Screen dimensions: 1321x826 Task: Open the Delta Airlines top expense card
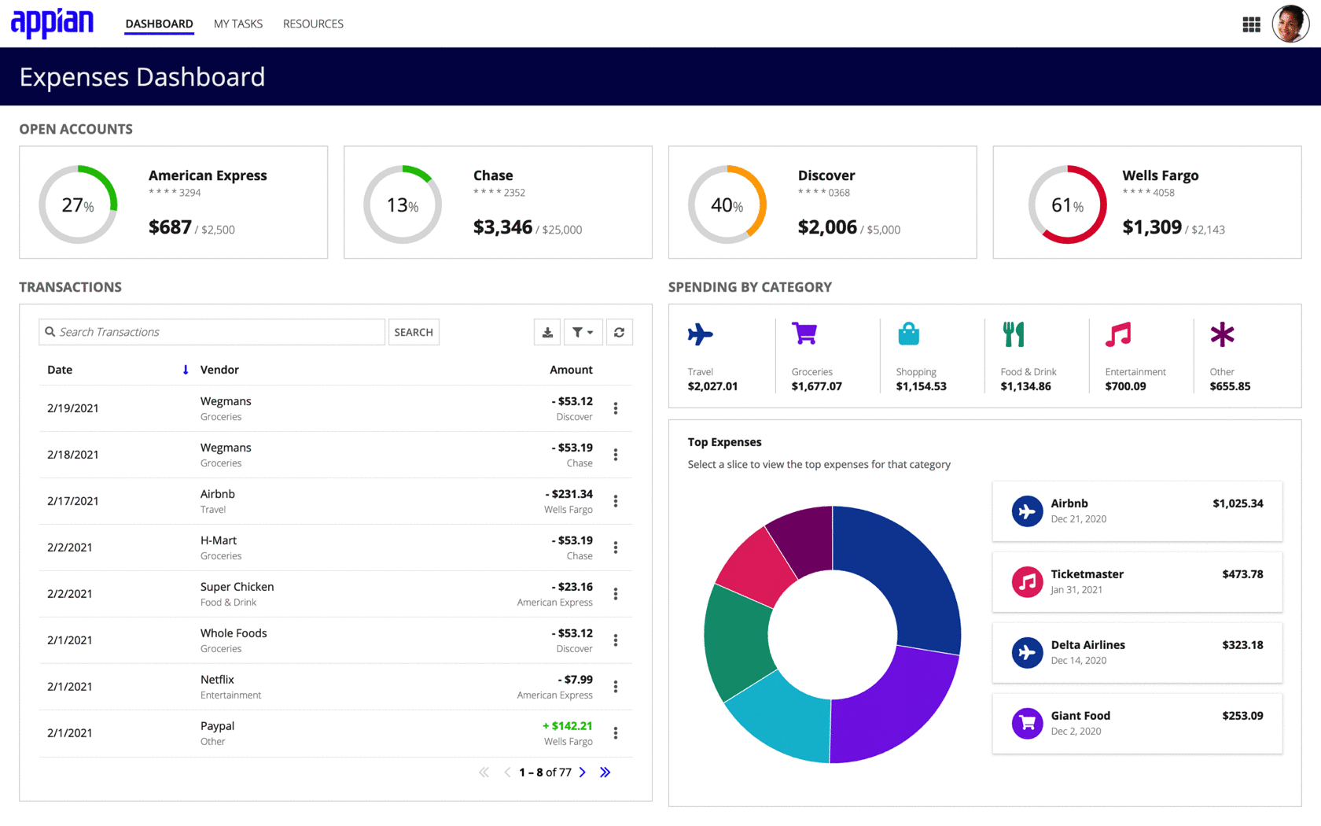click(1137, 653)
